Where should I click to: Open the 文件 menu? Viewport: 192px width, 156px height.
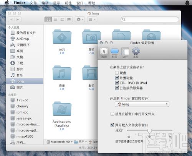[x=33, y=3]
